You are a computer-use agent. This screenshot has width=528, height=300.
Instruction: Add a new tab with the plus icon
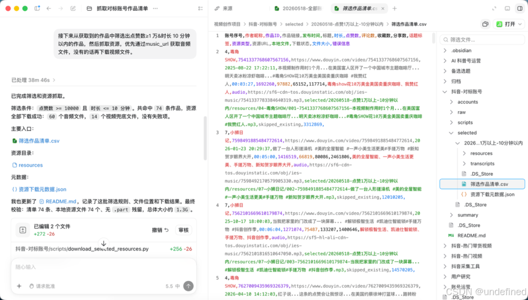pyautogui.click(x=395, y=8)
